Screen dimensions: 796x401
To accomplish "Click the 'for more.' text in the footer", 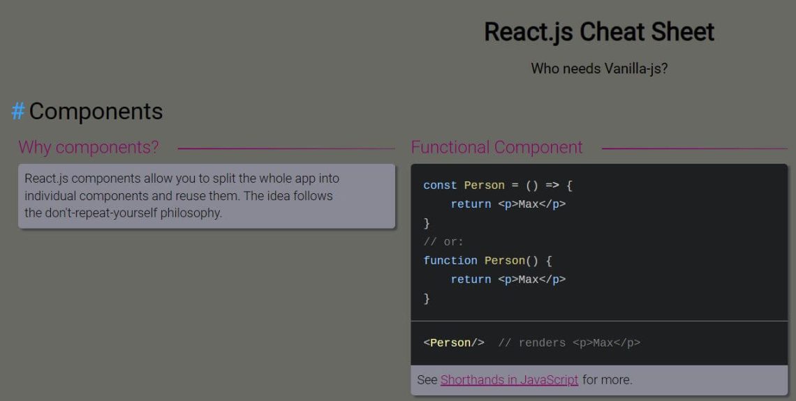I will coord(607,379).
